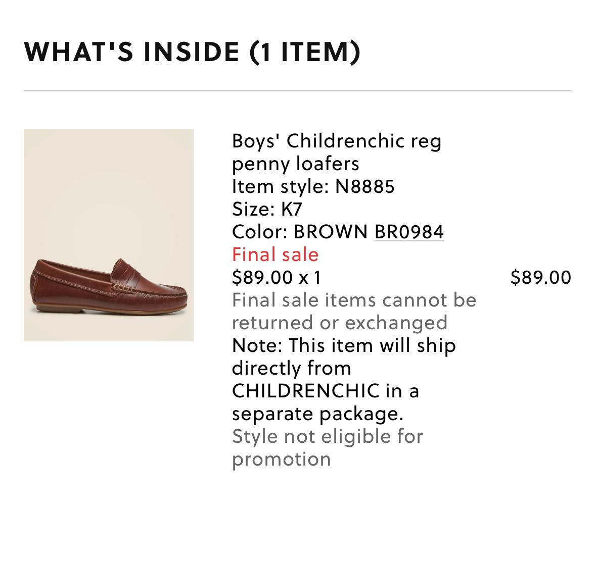The width and height of the screenshot is (596, 561).
Task: Click the WHAT'S INSIDE (1 ITEM) heading
Action: 192,52
